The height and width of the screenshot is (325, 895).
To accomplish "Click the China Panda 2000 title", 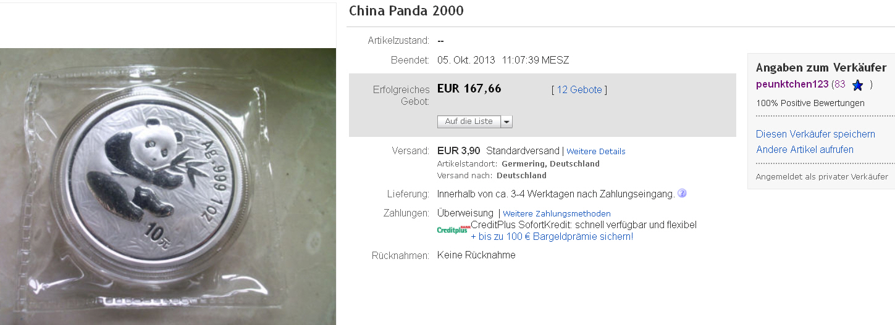I will [x=406, y=10].
